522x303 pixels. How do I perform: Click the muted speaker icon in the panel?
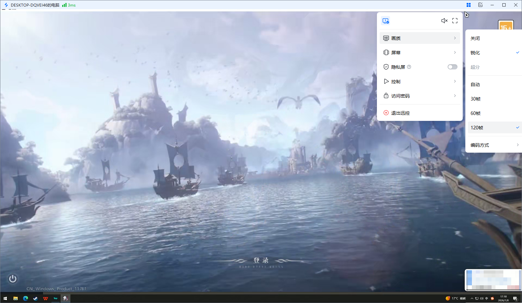pos(444,21)
